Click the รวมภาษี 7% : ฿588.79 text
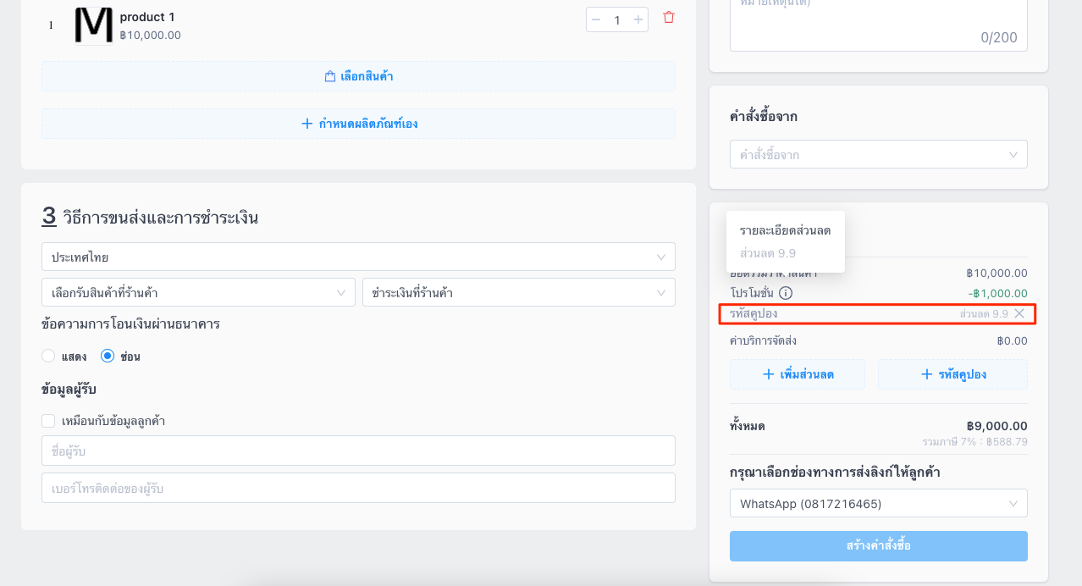The width and height of the screenshot is (1082, 586). pos(974,442)
